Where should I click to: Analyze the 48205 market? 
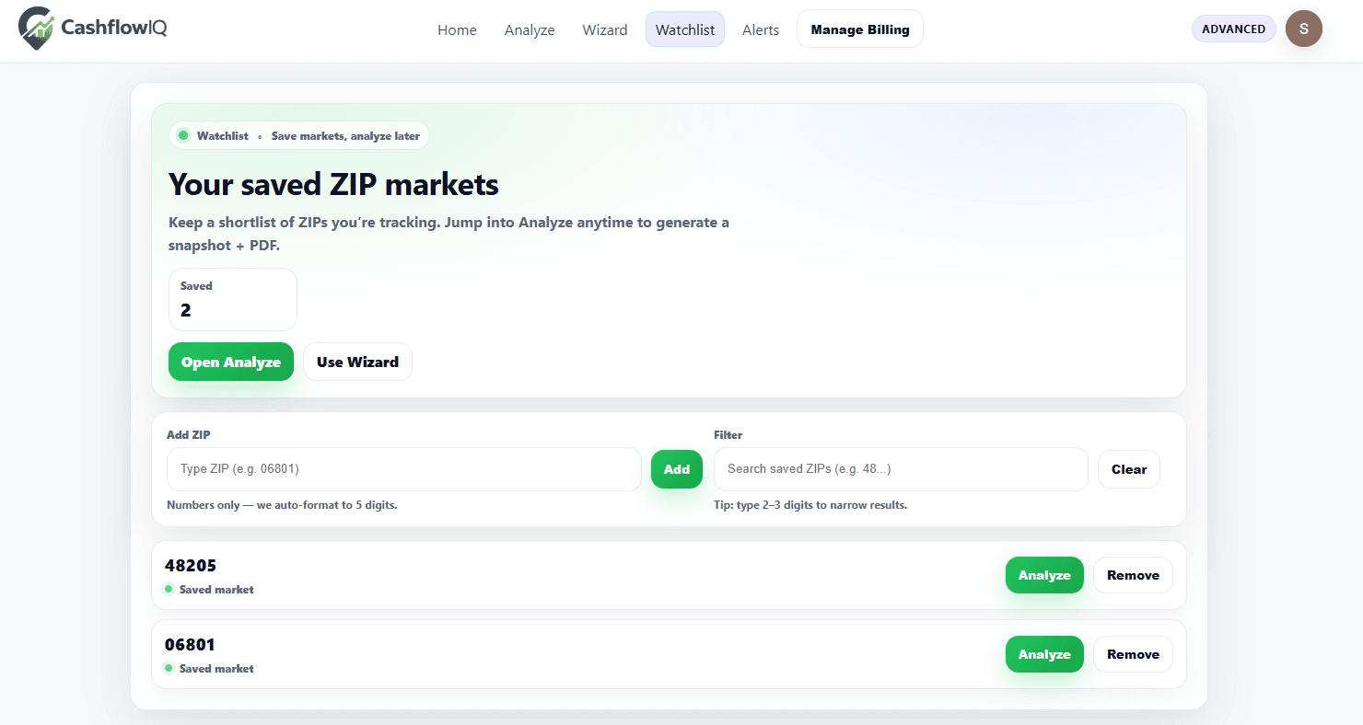[x=1044, y=575]
